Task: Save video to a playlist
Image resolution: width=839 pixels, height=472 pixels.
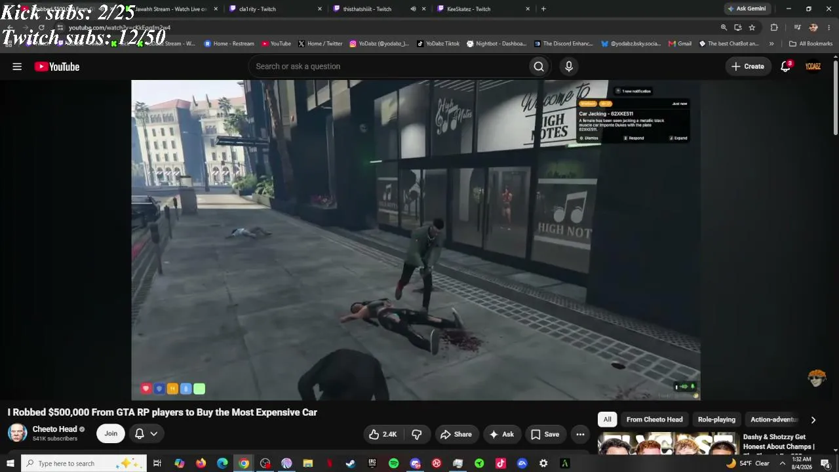Action: (x=545, y=434)
